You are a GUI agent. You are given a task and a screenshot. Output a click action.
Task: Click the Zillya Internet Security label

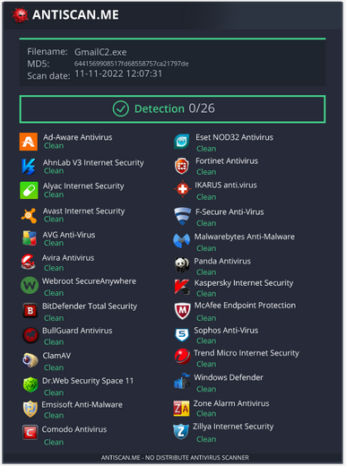pos(233,427)
